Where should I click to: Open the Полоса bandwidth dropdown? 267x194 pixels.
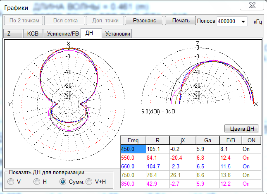[243, 21]
